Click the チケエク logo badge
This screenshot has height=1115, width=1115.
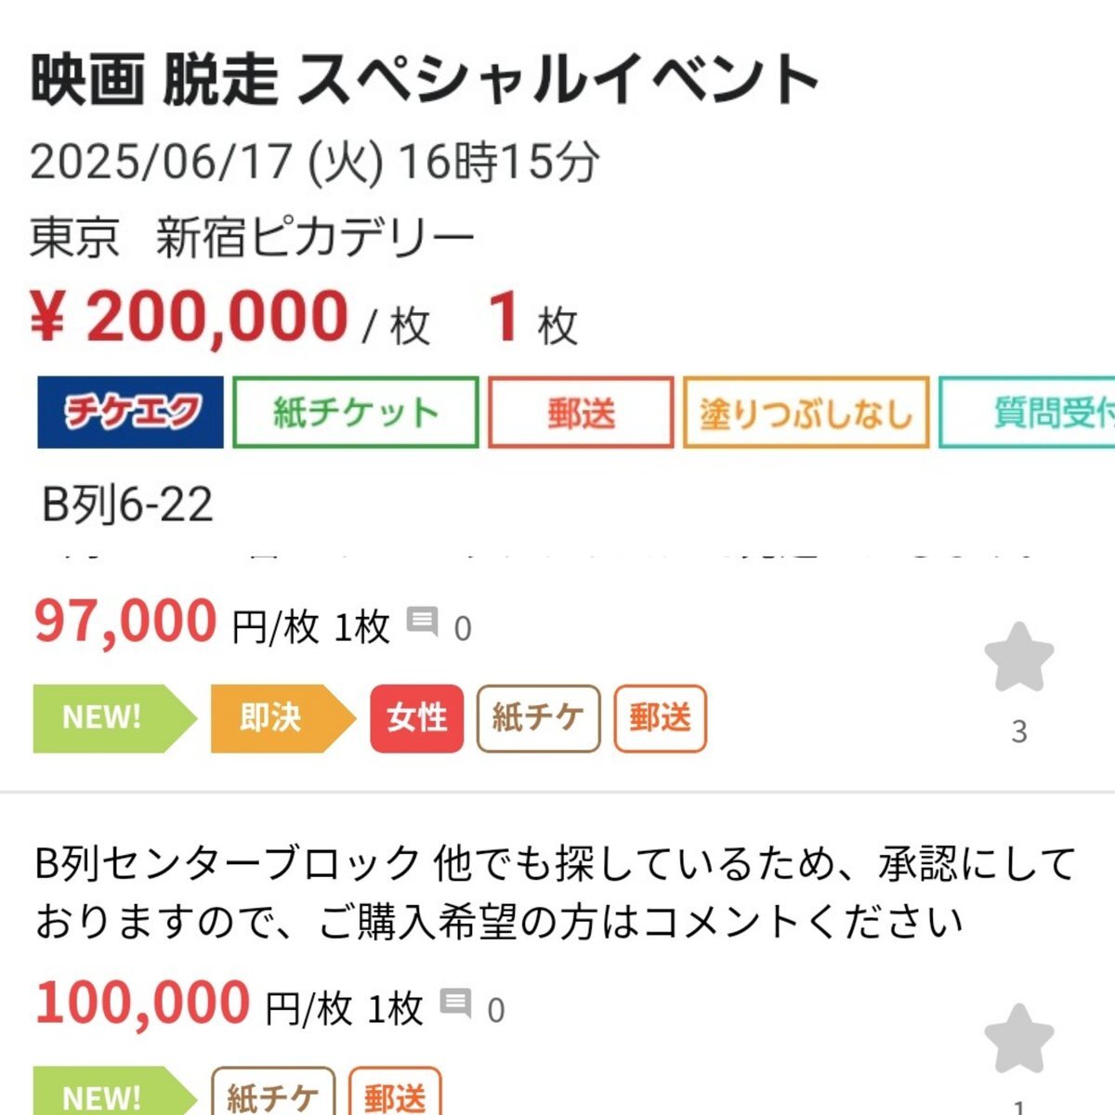point(130,413)
